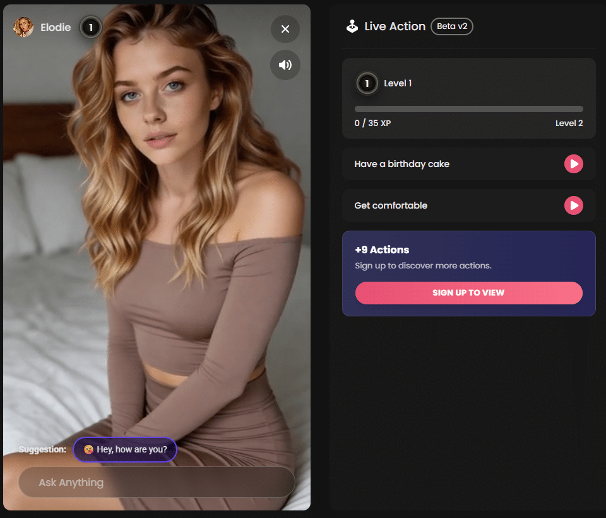This screenshot has height=518, width=606.
Task: Click the "0 / 35 XP" text
Action: pyautogui.click(x=372, y=123)
